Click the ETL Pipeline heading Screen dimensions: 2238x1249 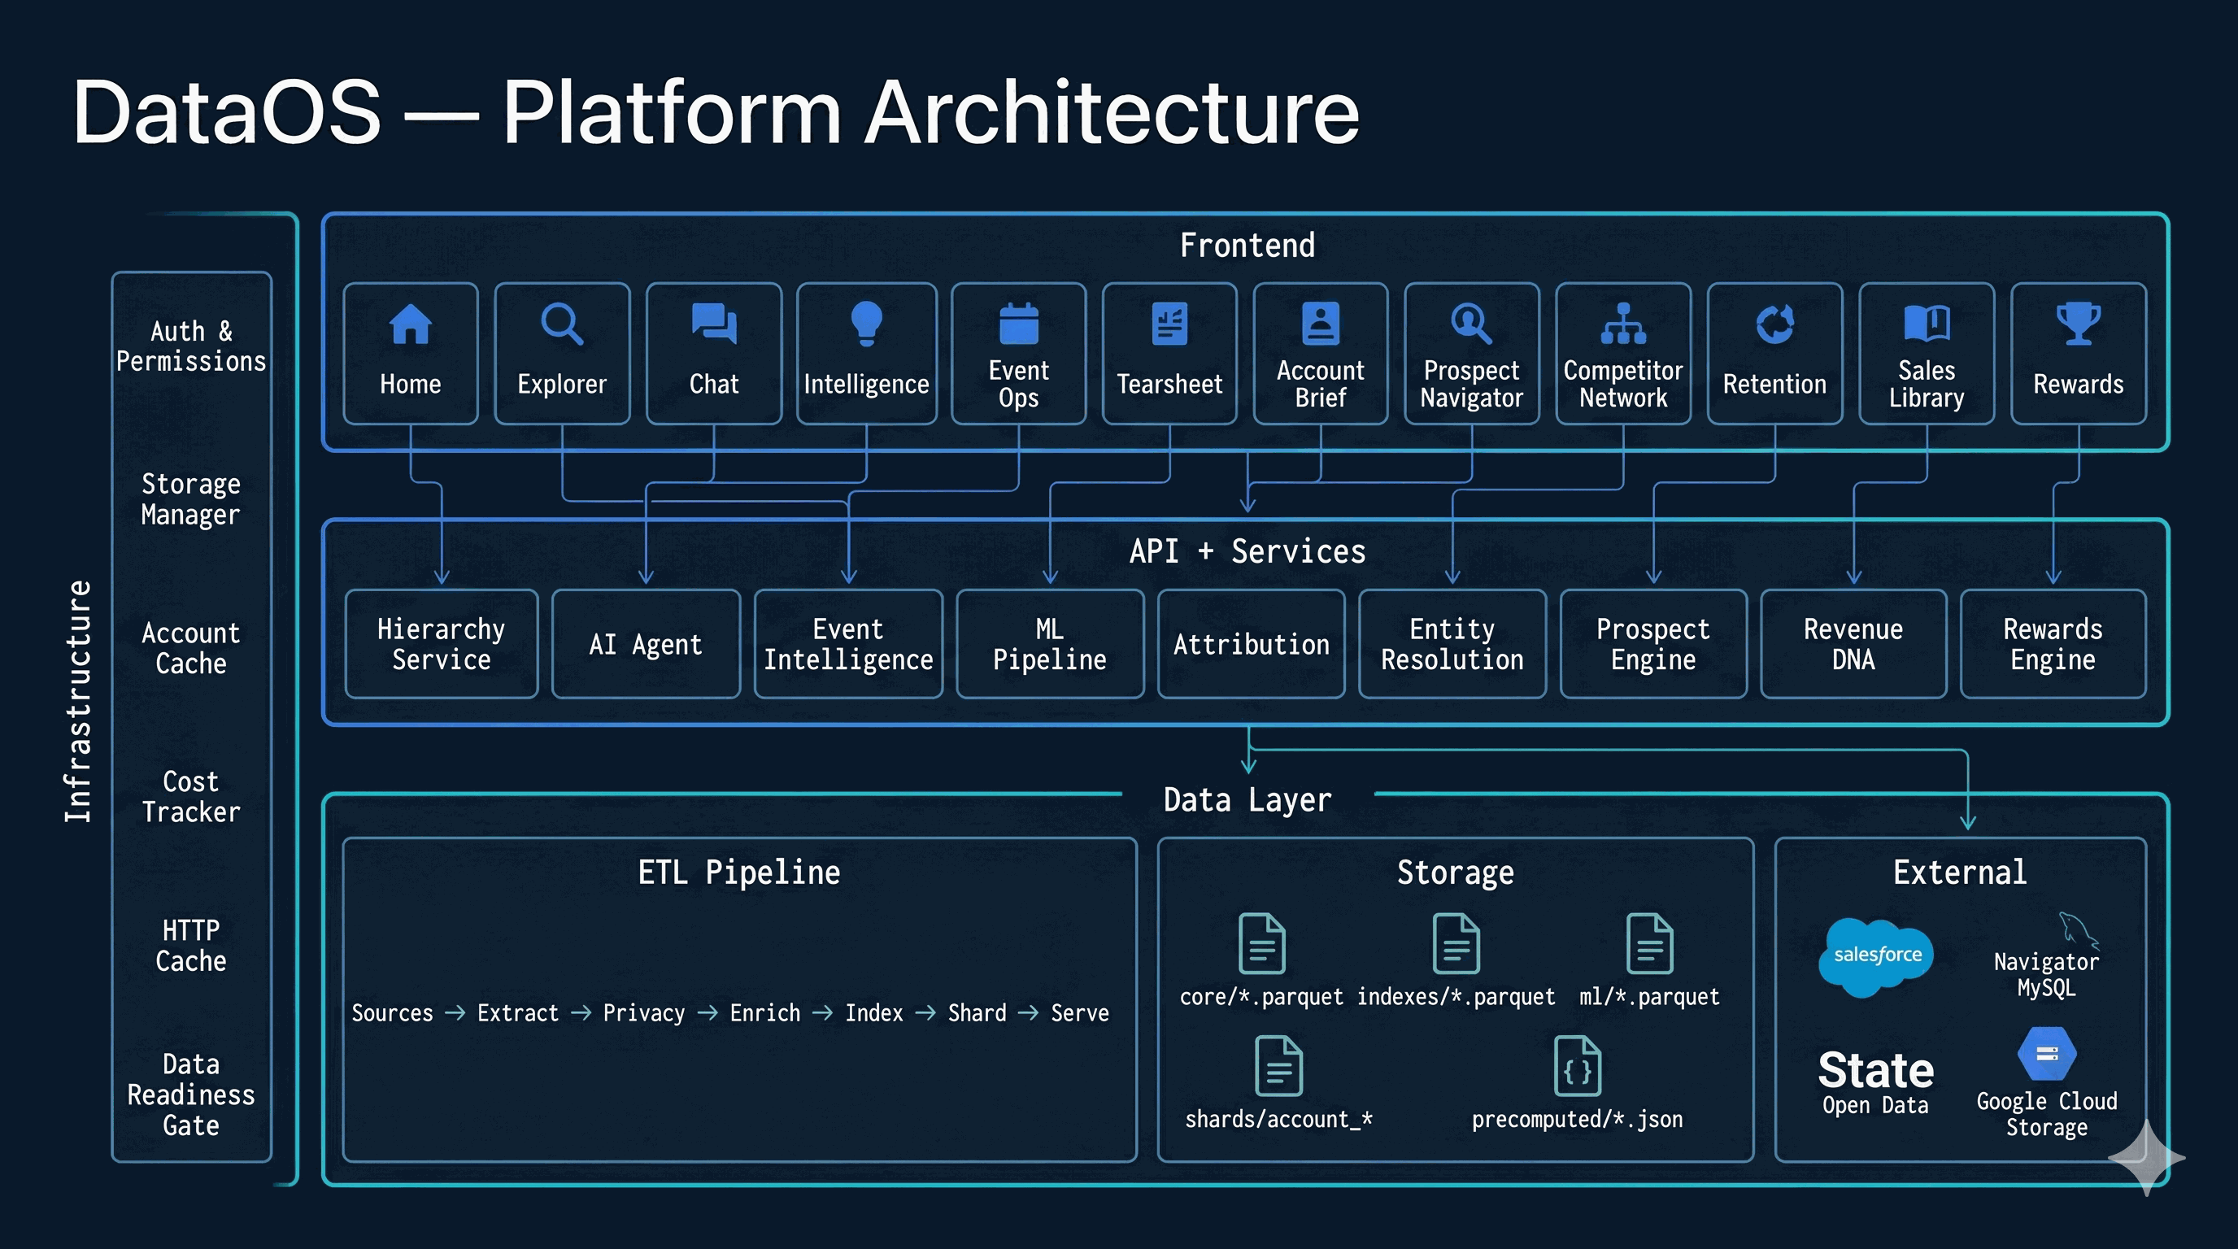tap(739, 872)
